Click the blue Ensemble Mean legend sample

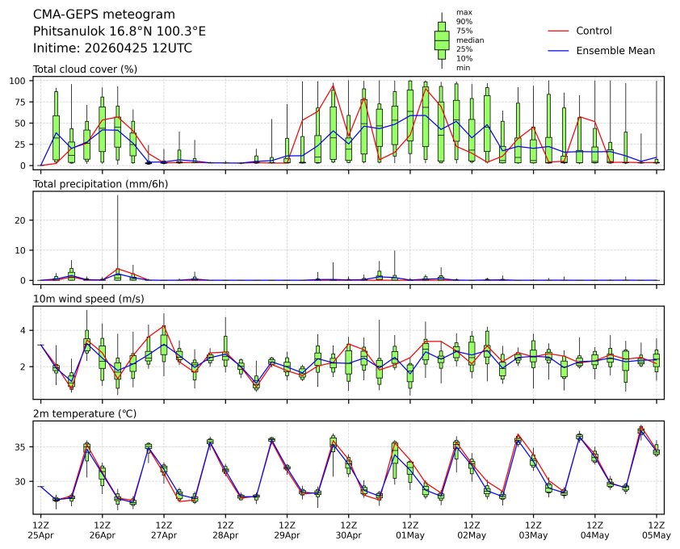pos(558,50)
